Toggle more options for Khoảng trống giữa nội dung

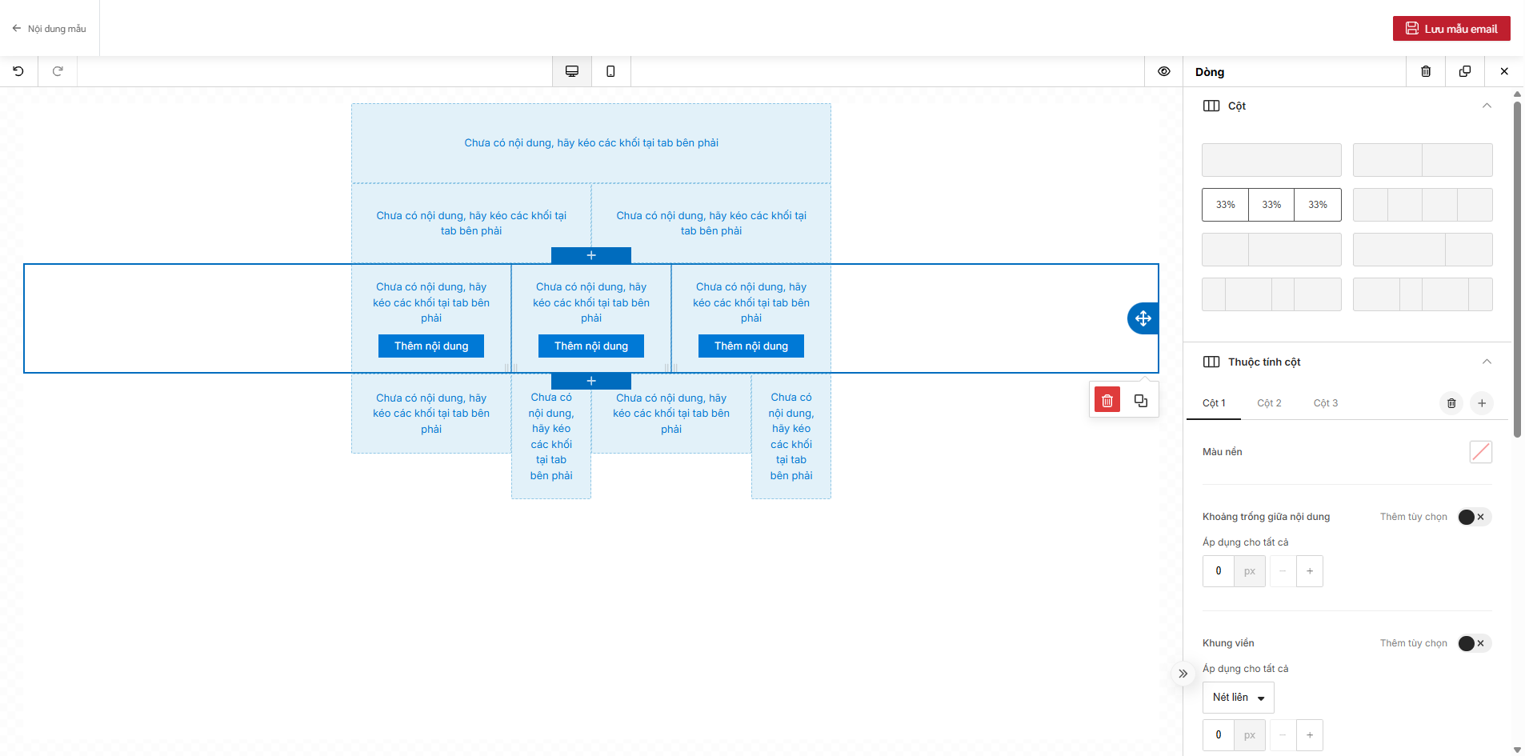1474,517
